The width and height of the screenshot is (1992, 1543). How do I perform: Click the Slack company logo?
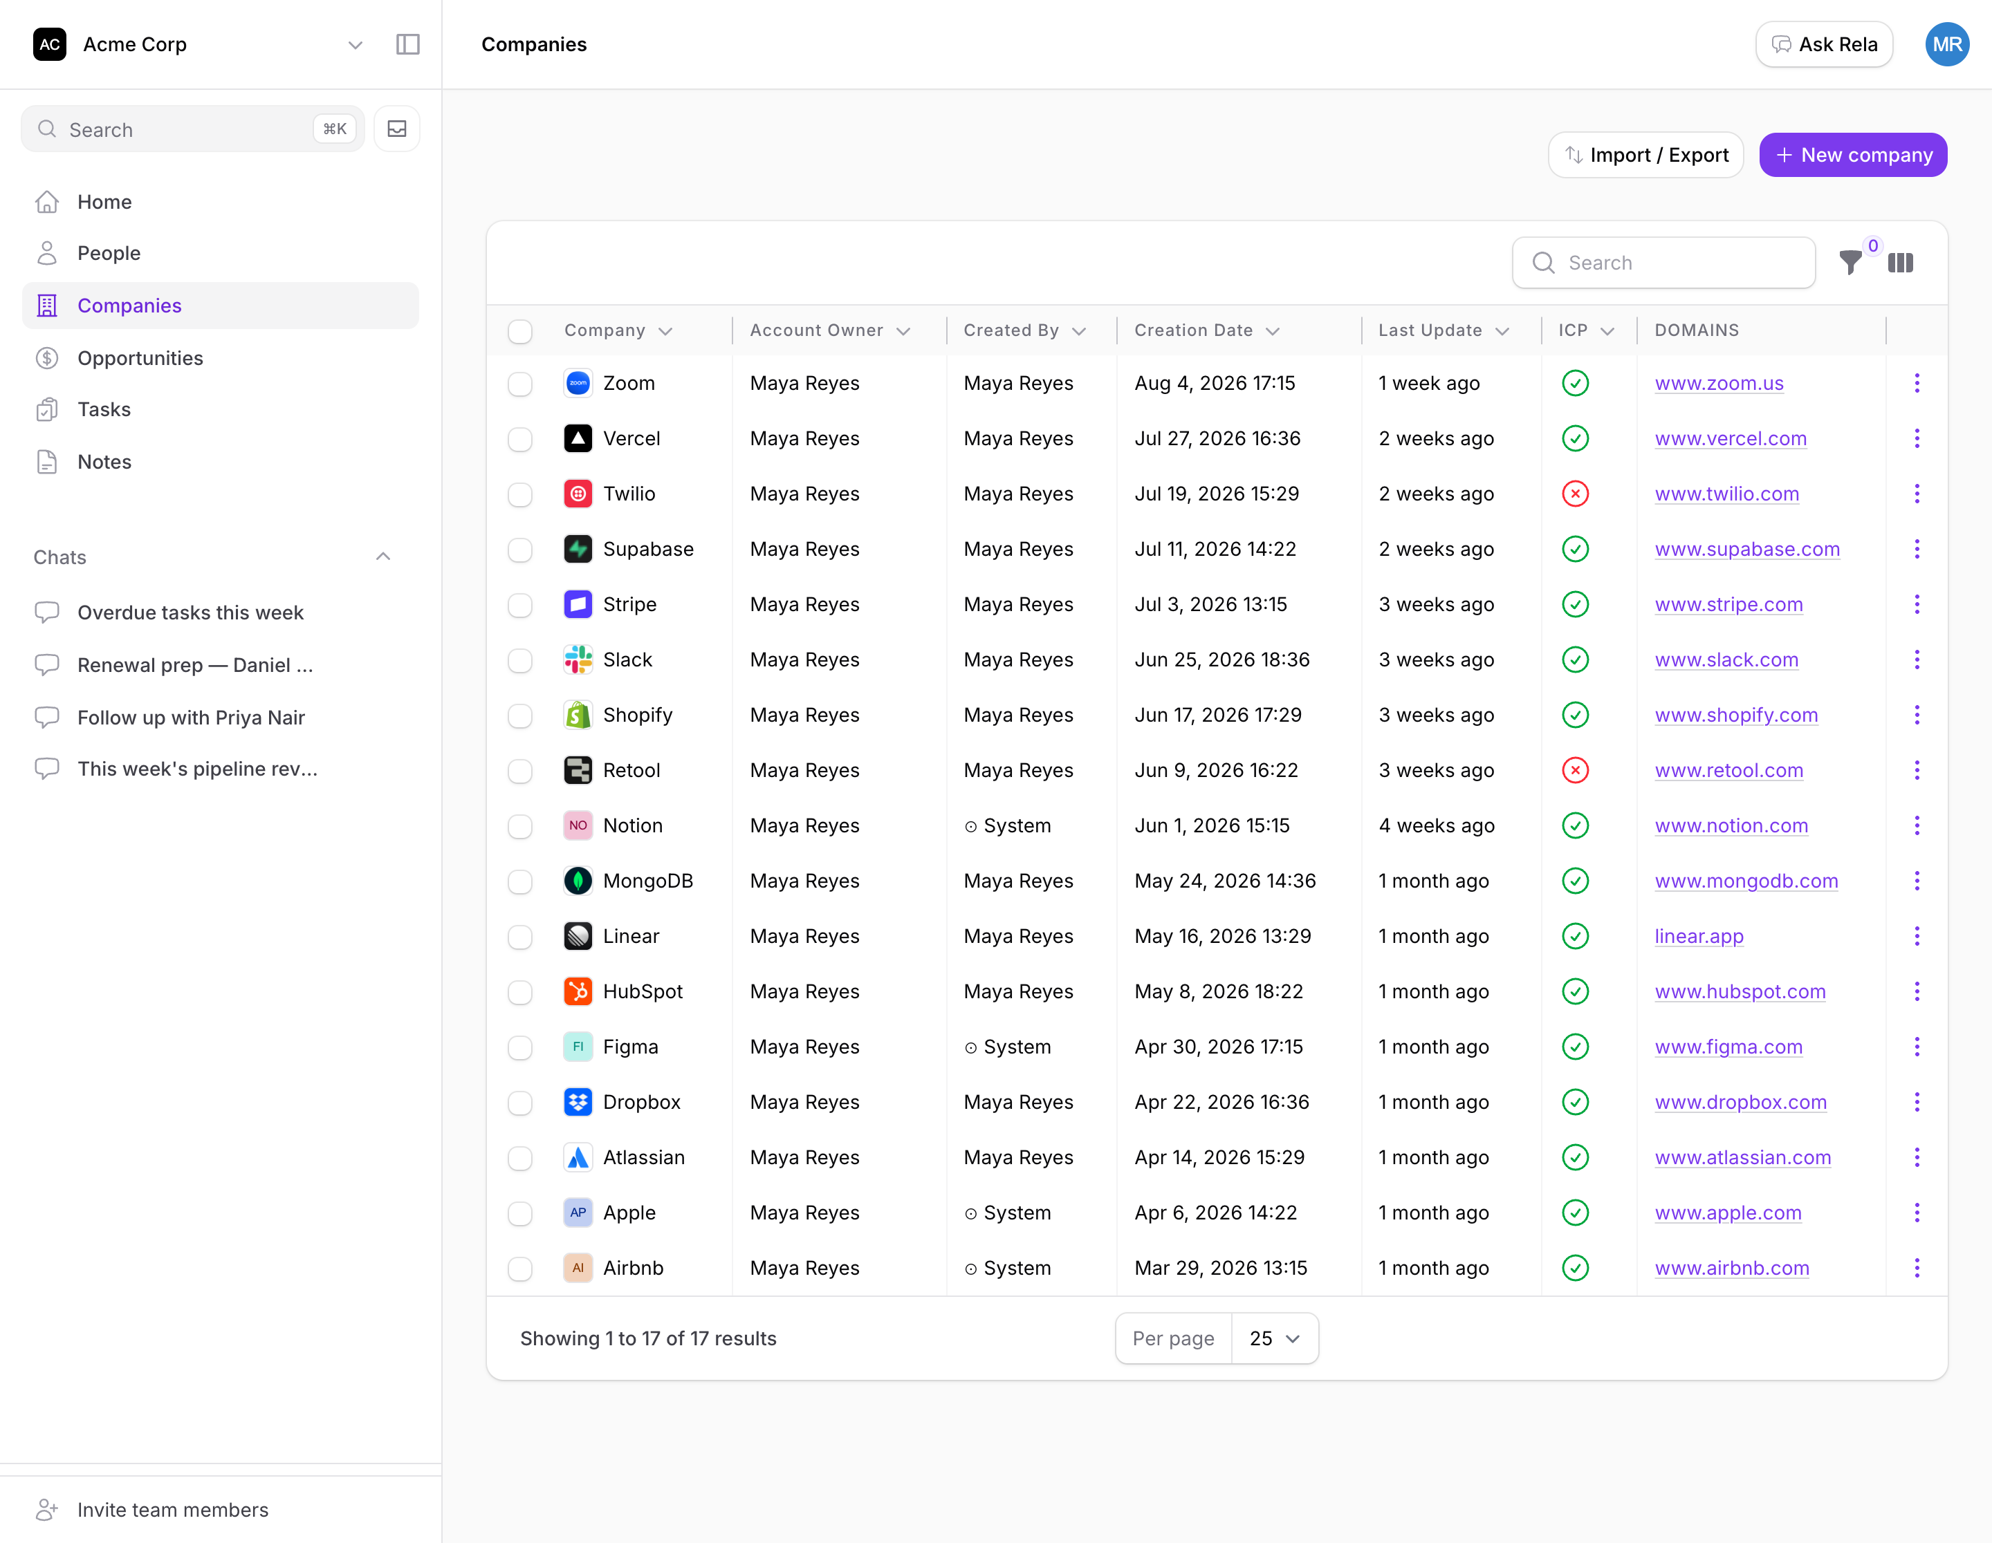(578, 660)
